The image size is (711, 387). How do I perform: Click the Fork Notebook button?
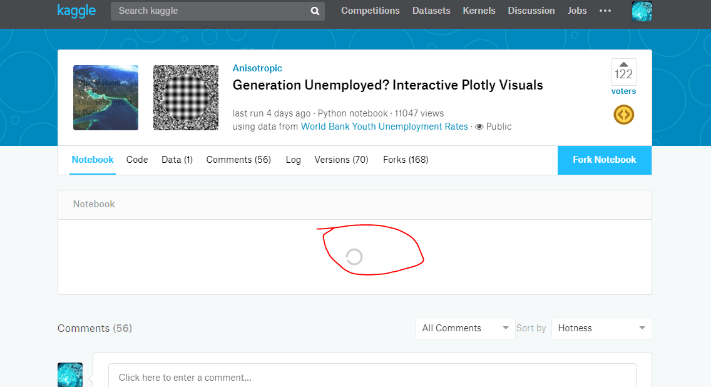click(x=603, y=160)
